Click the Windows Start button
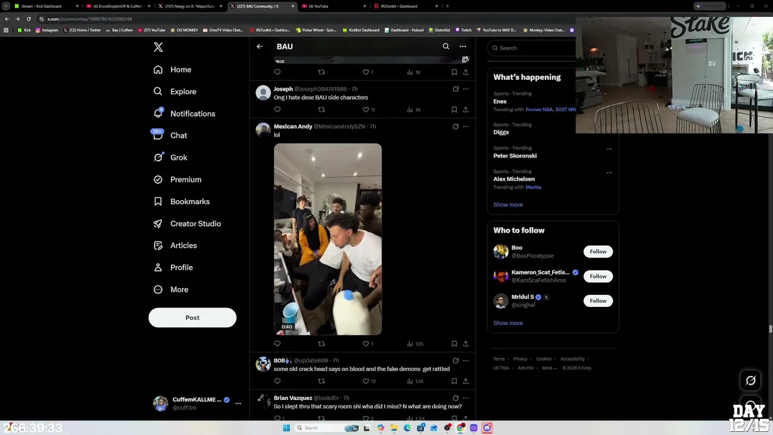This screenshot has width=773, height=435. [286, 428]
